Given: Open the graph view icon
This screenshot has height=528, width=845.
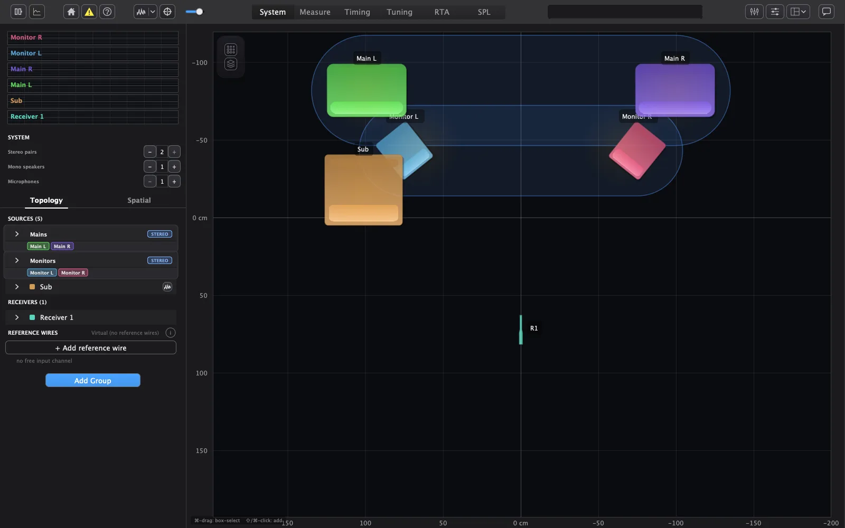Looking at the screenshot, I should [37, 12].
